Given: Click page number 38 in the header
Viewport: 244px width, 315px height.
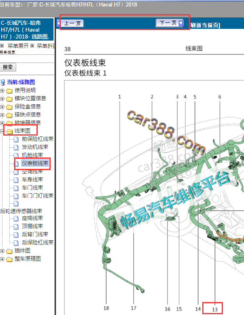Looking at the screenshot, I should (x=67, y=49).
